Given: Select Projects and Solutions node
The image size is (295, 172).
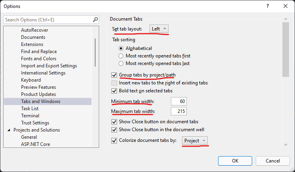Looking at the screenshot, I should (x=37, y=130).
